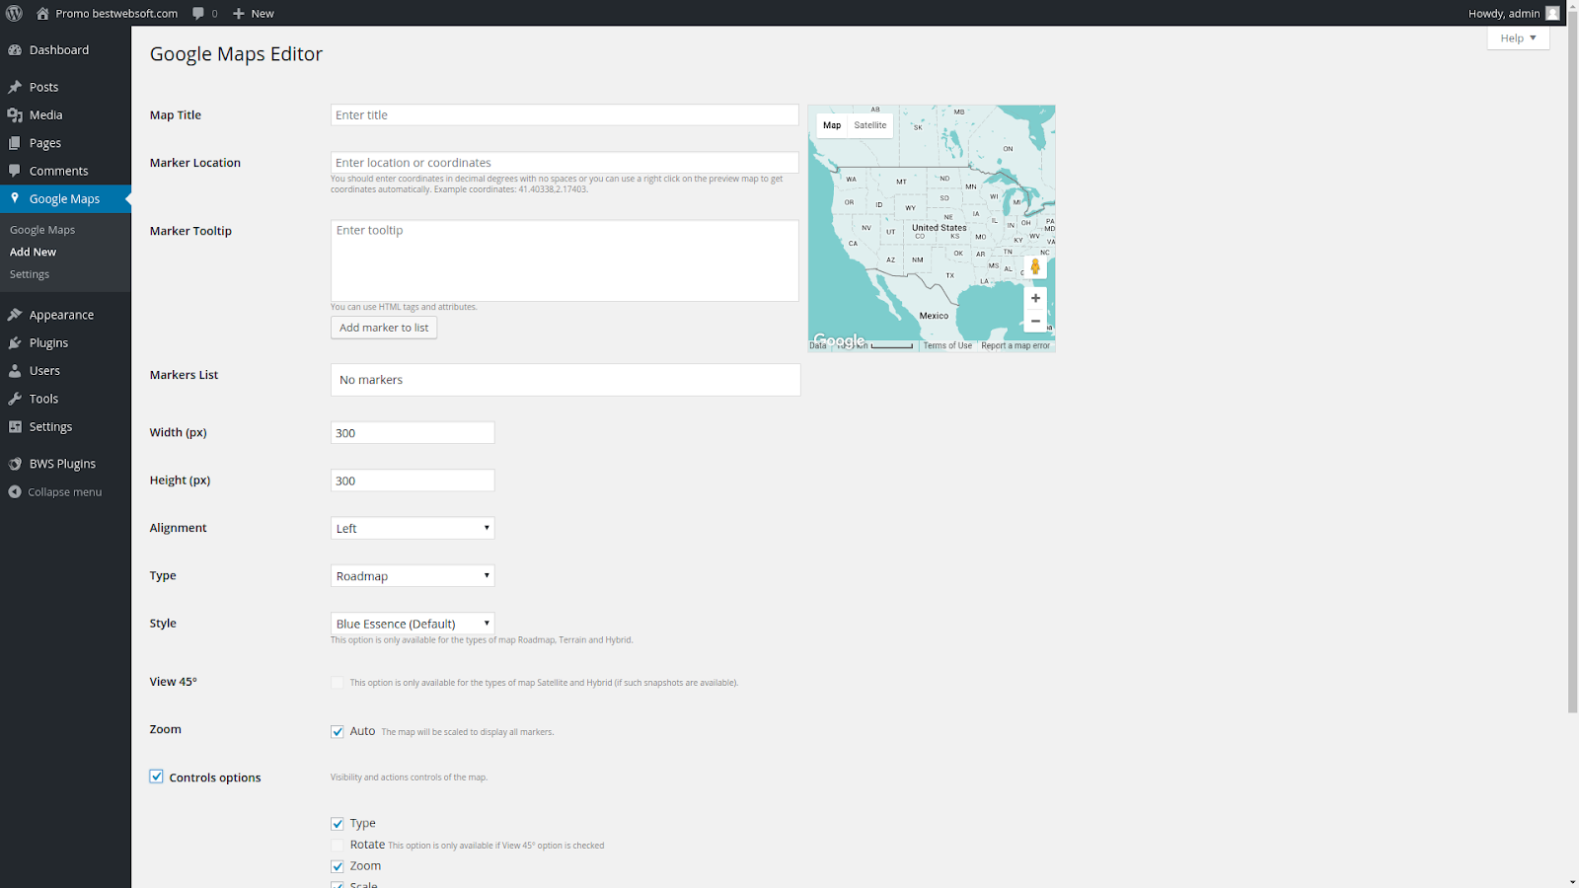Open the Type dropdown set to Roadmap

coord(413,576)
